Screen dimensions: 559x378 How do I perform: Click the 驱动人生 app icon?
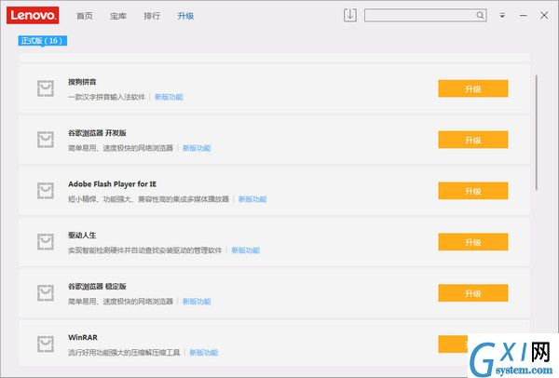point(46,241)
